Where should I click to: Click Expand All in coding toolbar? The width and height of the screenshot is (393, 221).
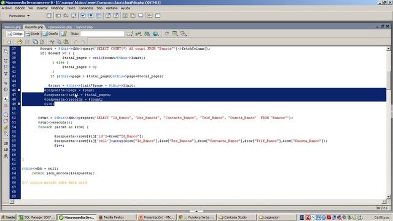click(6, 74)
